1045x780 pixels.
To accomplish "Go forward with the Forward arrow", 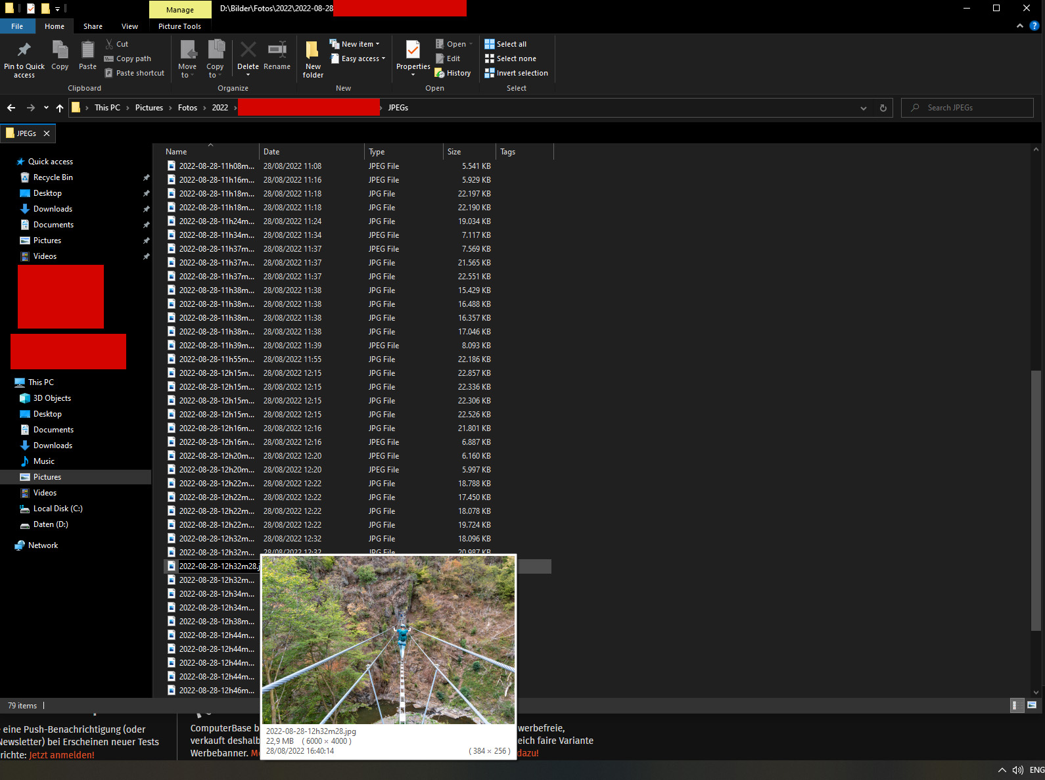I will coord(30,108).
